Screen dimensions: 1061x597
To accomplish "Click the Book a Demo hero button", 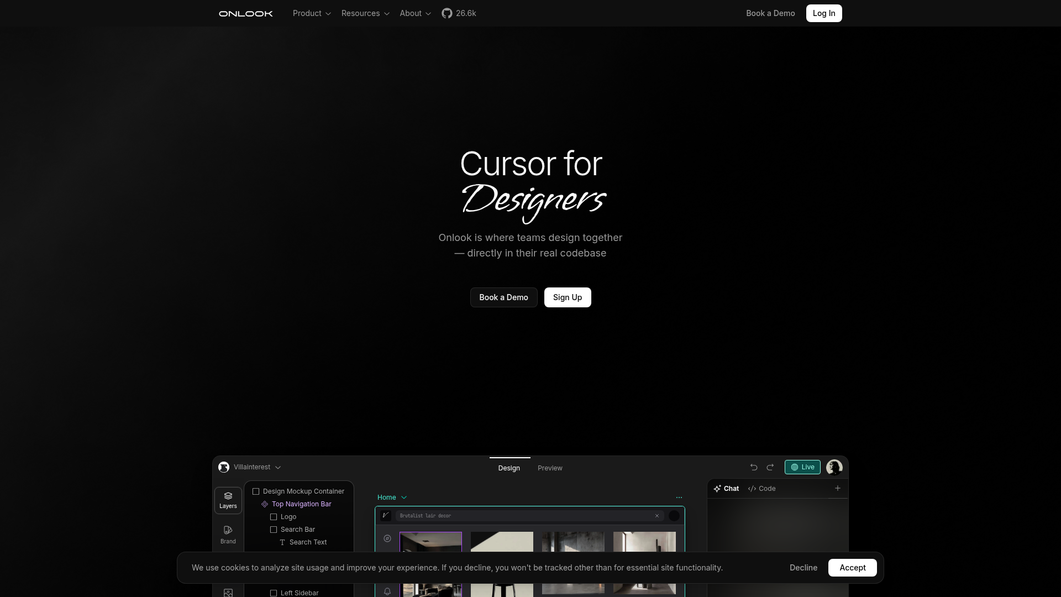I will (503, 297).
